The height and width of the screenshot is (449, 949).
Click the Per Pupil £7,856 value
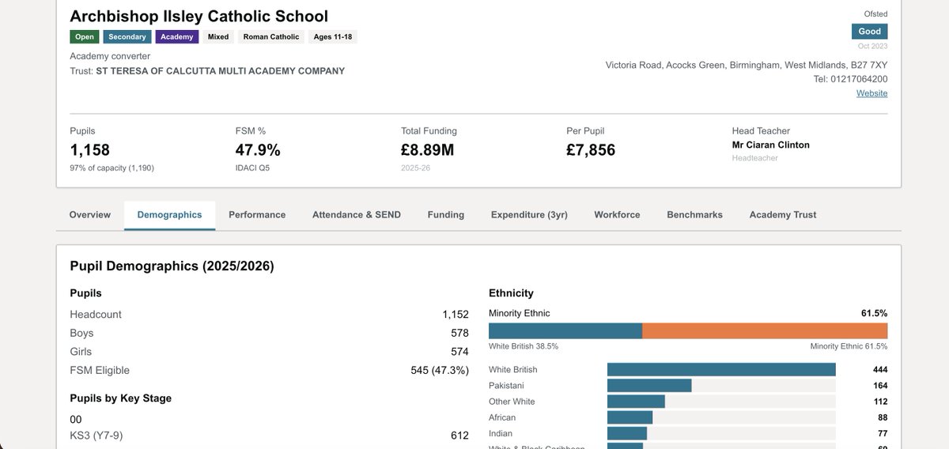tap(591, 150)
